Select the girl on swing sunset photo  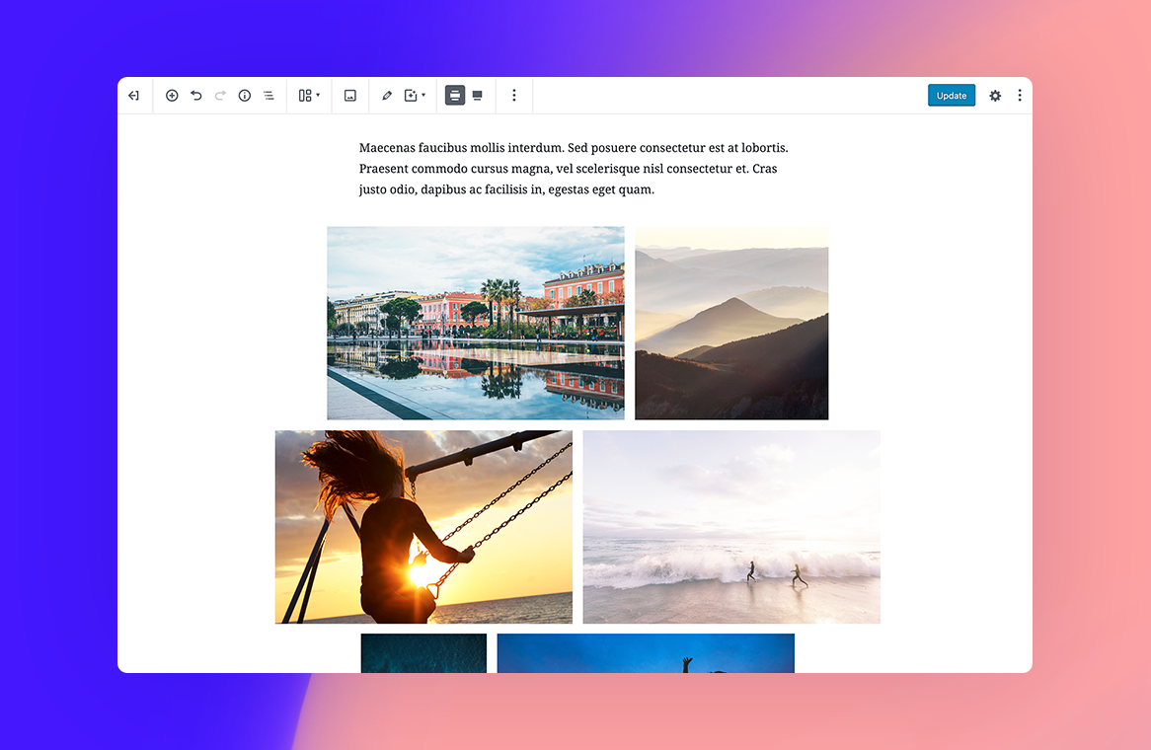tap(423, 527)
